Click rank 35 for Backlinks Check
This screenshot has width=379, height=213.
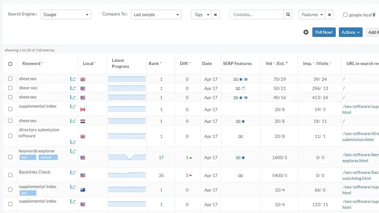point(161,176)
